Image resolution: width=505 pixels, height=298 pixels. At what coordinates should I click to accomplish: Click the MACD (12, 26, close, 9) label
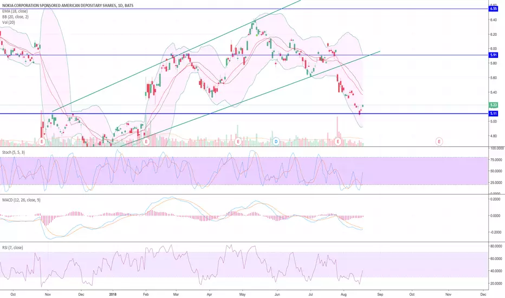coord(21,200)
